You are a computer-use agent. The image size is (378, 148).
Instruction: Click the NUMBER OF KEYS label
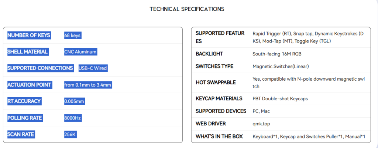(29, 35)
